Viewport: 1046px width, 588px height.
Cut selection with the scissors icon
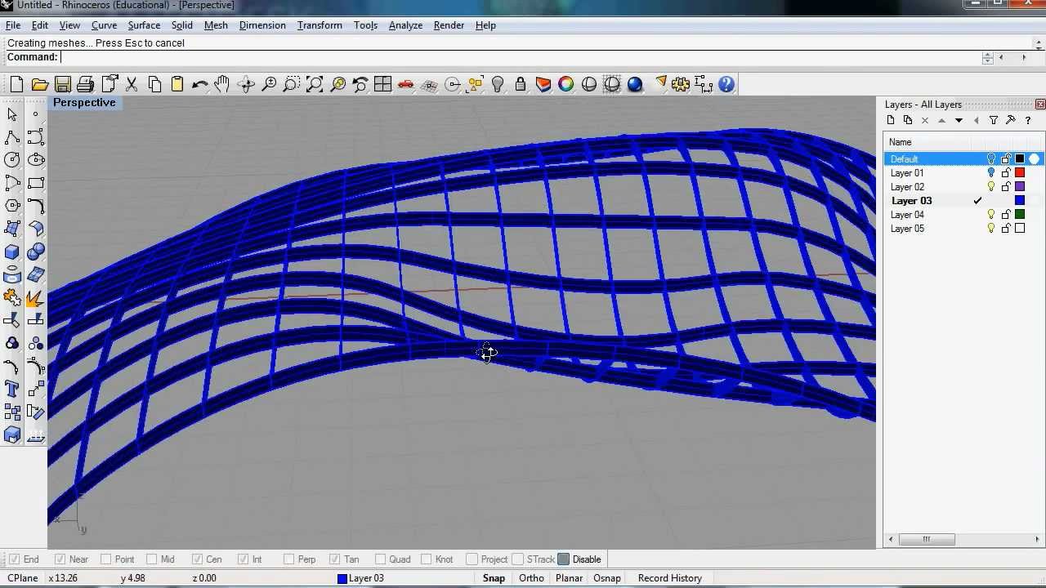[132, 84]
